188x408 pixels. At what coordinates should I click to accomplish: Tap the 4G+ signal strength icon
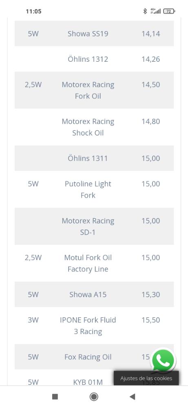155,11
